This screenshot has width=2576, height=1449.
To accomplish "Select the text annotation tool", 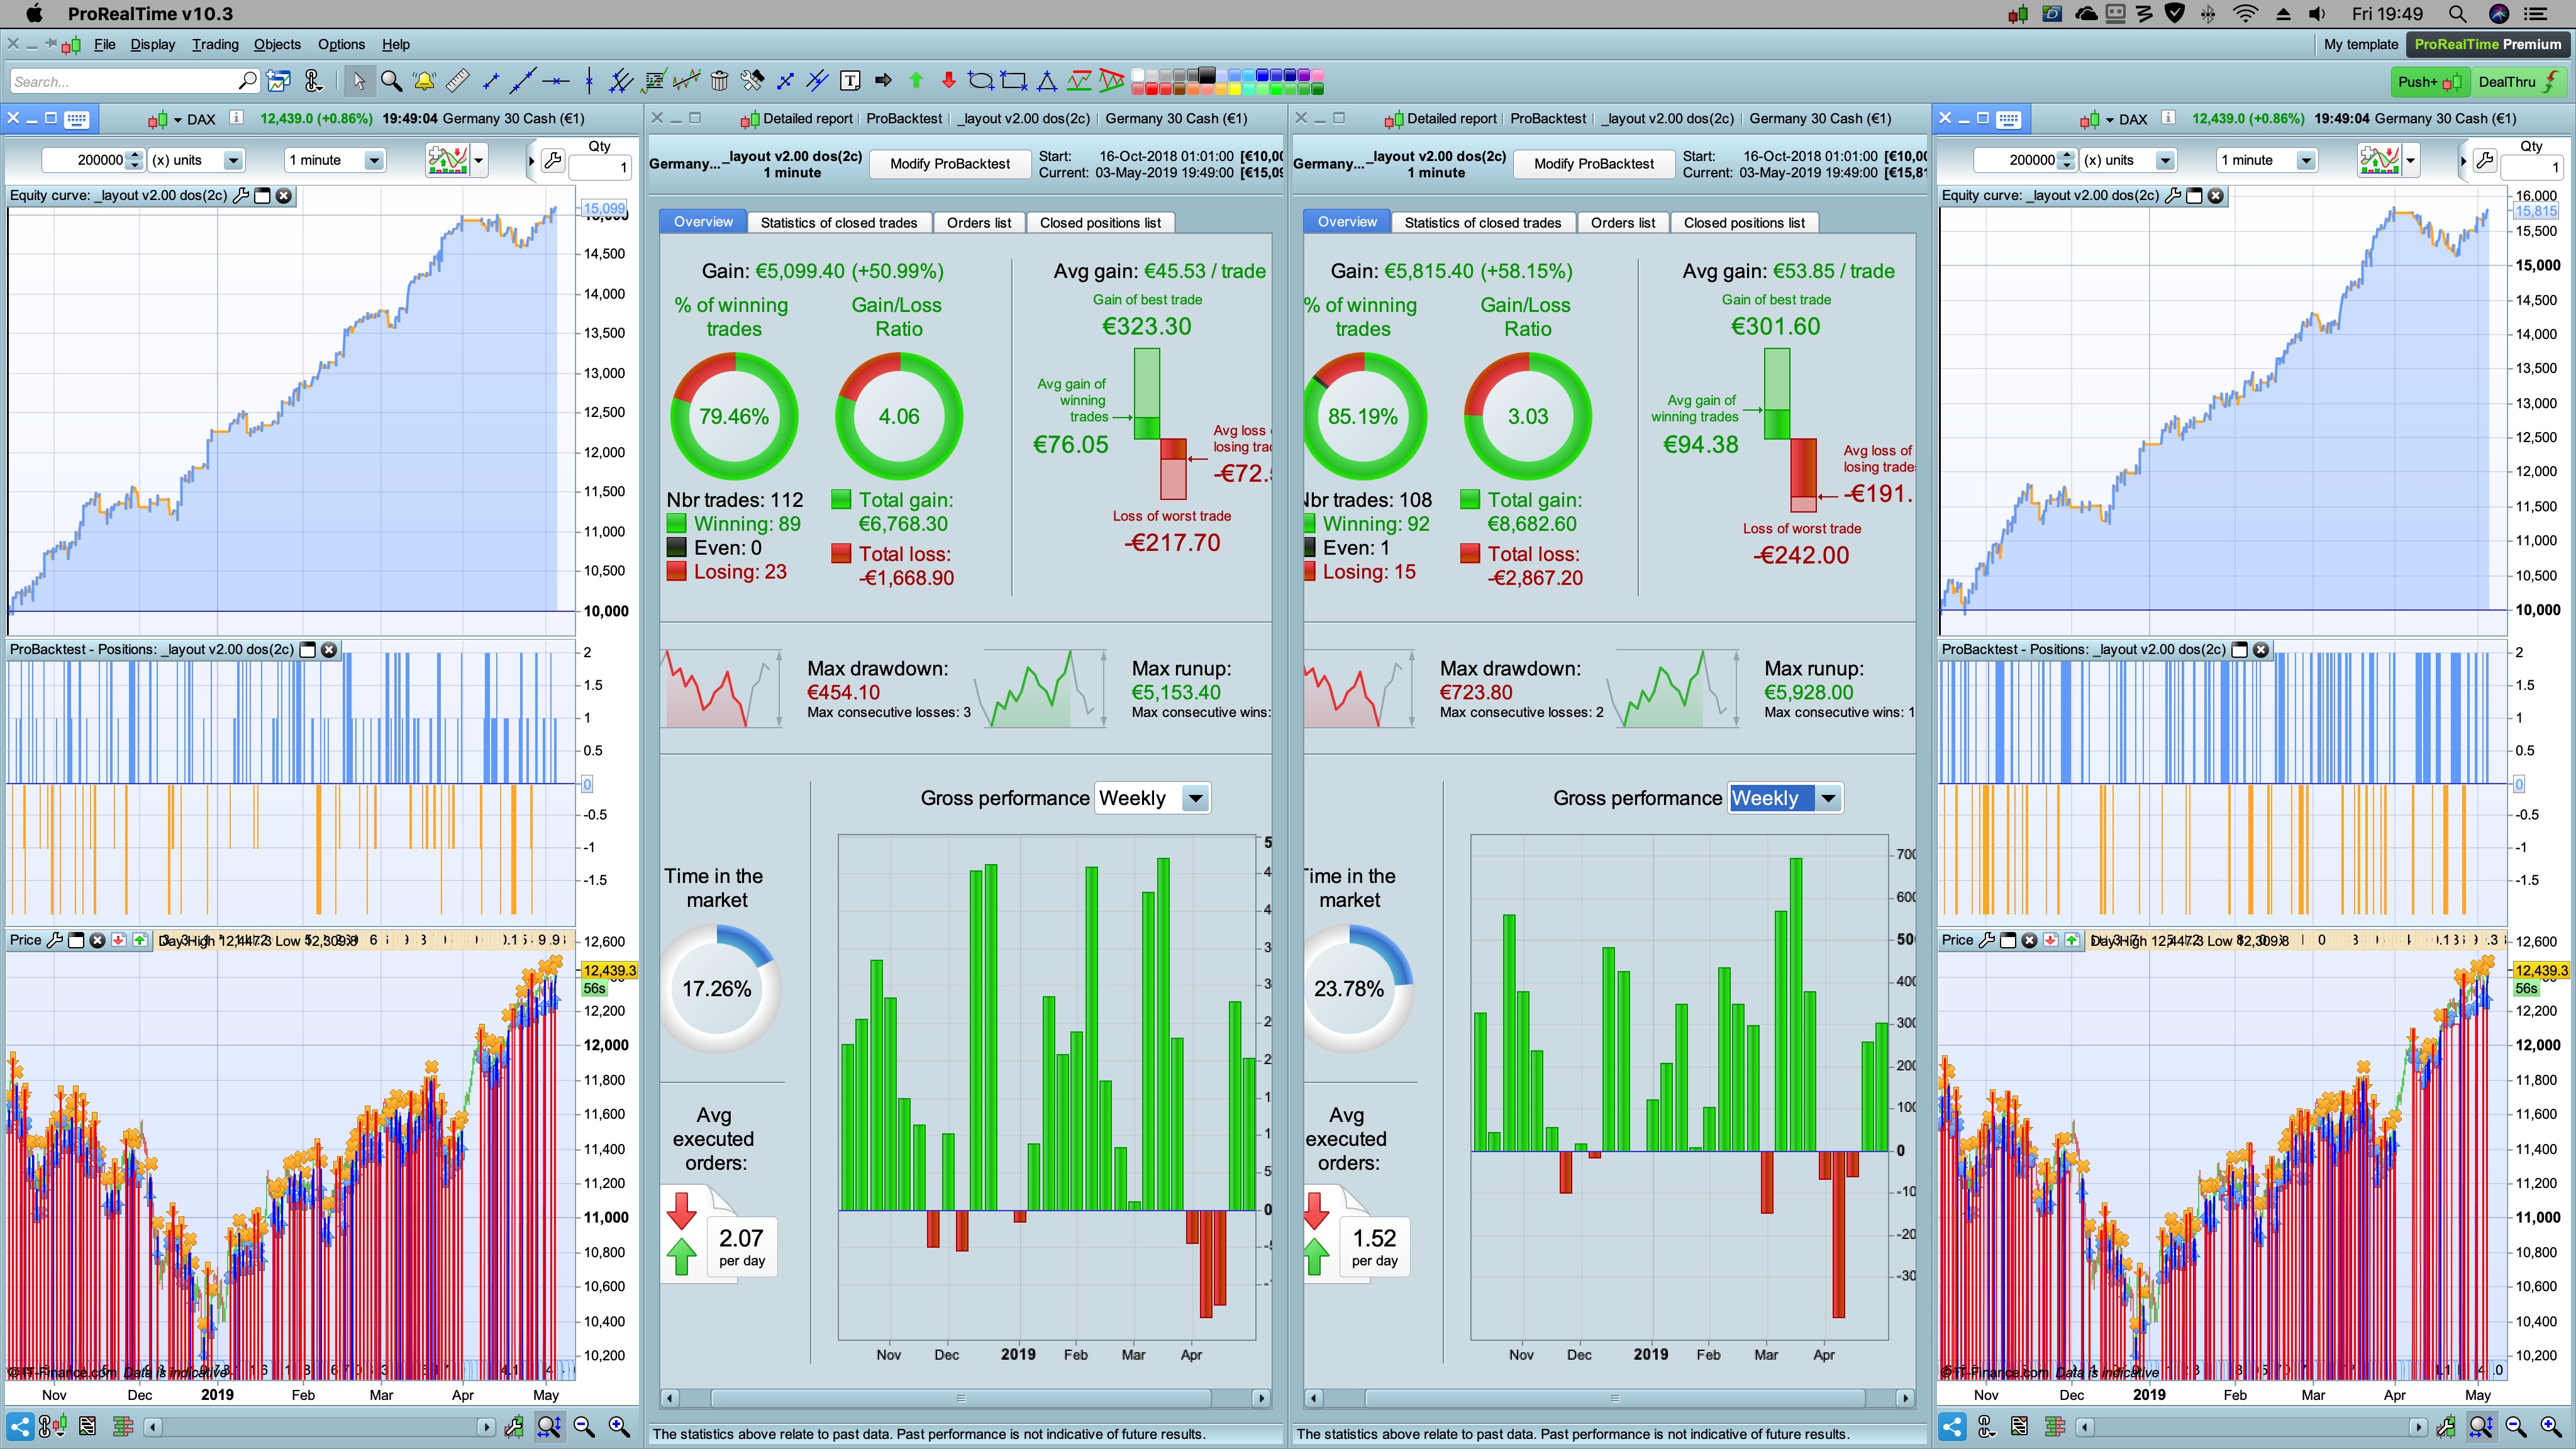I will (850, 82).
